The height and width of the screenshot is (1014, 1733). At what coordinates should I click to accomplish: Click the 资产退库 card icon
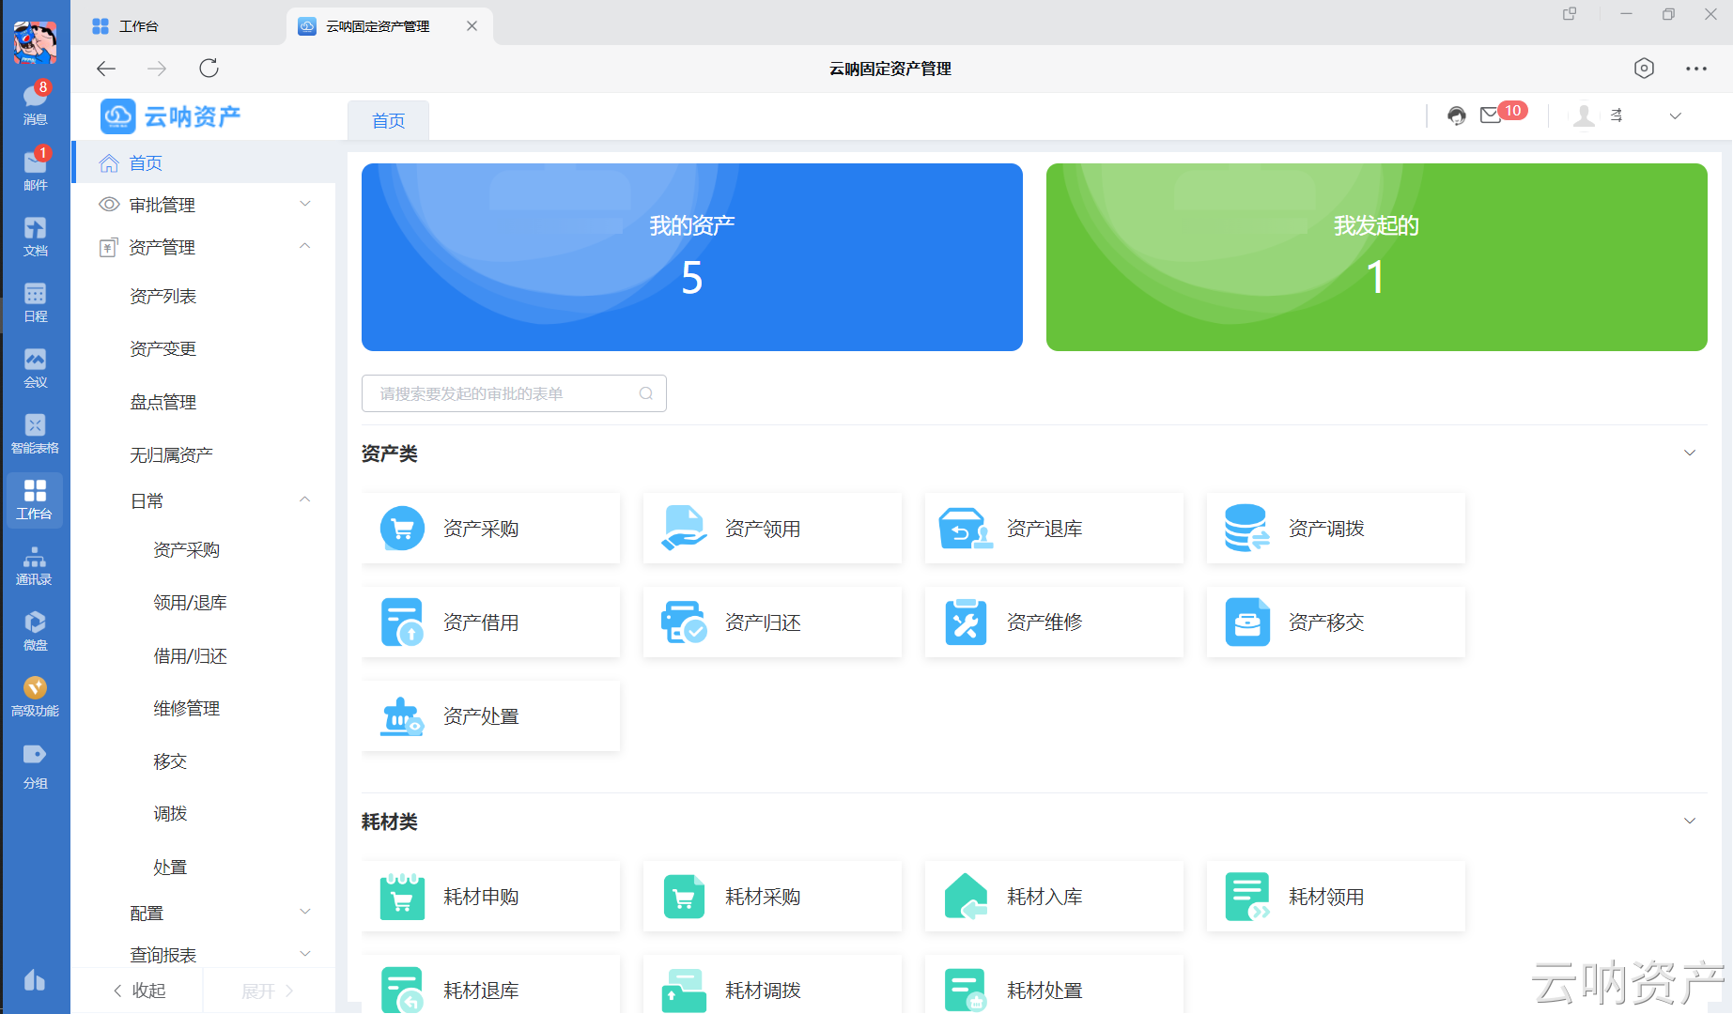tap(966, 529)
